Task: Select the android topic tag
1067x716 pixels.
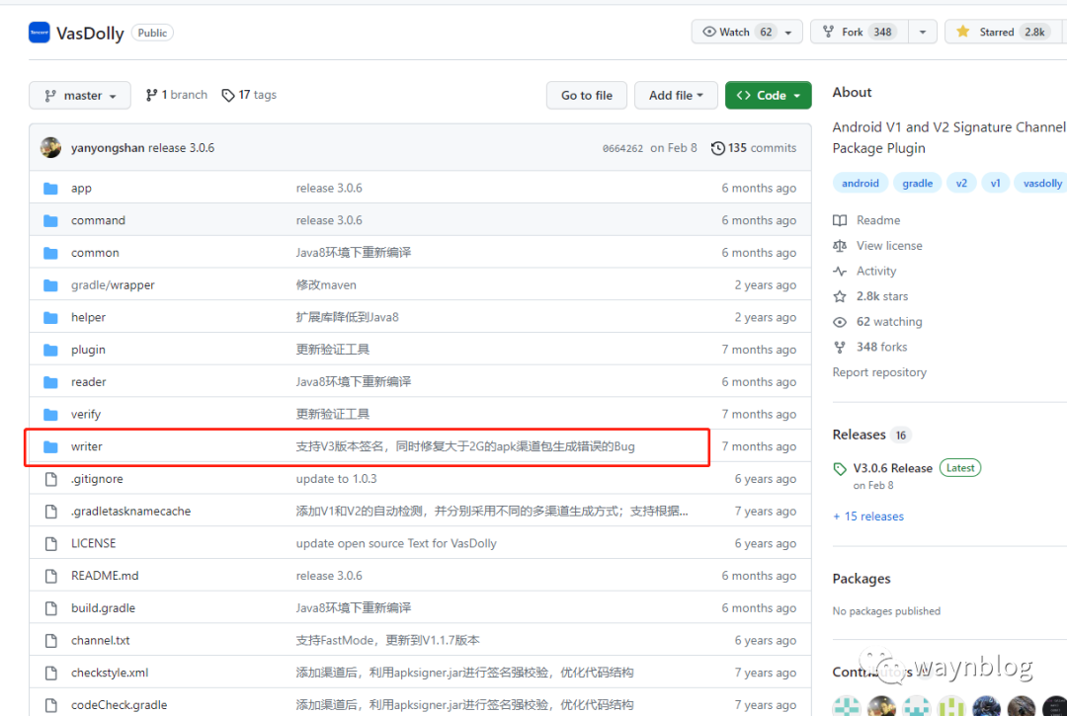Action: pyautogui.click(x=861, y=183)
